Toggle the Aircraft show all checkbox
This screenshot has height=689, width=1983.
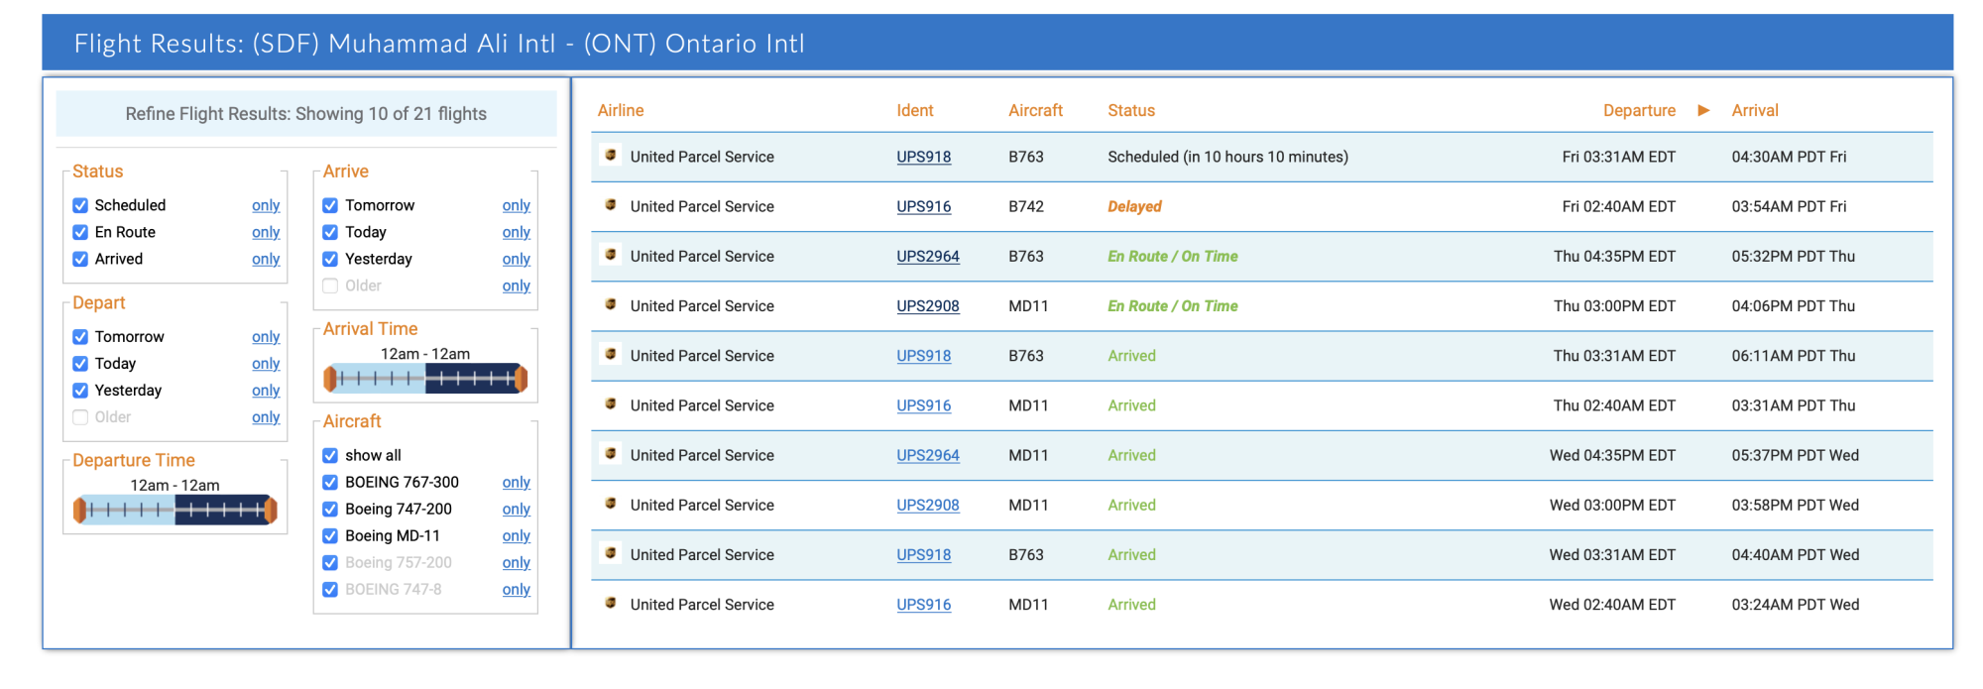[330, 455]
